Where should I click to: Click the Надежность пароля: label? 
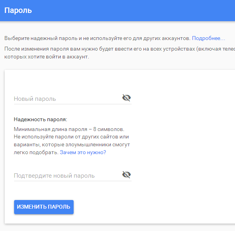tap(40, 120)
